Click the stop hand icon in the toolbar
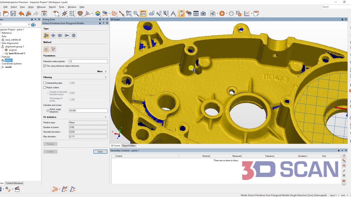This screenshot has width=351, height=197. (231, 13)
